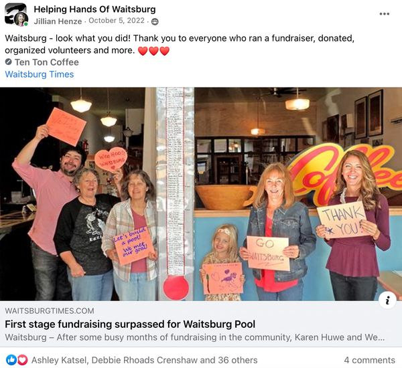Screen dimensions: 402x368
Task: Click the October 5, 2022 timestamp
Action: pos(117,21)
